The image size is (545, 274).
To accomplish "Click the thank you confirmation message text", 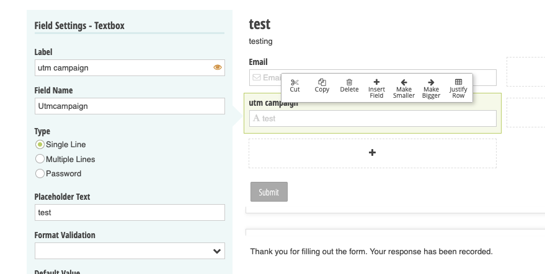I will pyautogui.click(x=371, y=252).
